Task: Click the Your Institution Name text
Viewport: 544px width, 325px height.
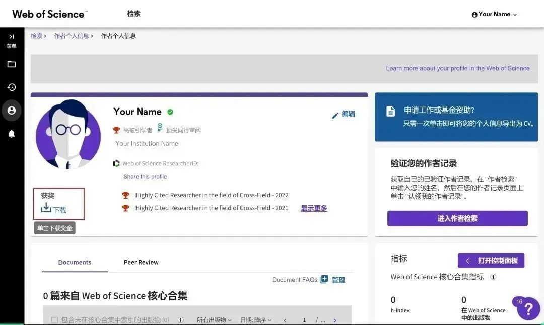Action: click(147, 143)
